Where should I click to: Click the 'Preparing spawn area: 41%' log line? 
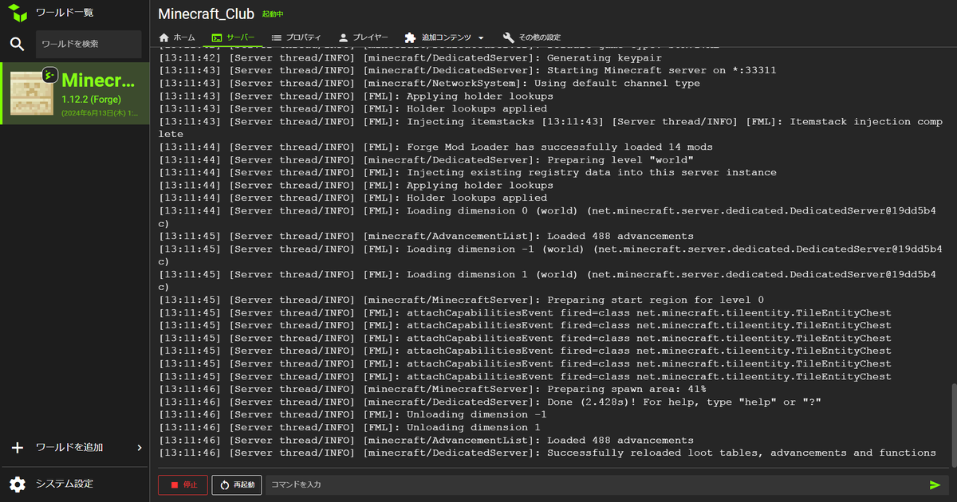[432, 389]
